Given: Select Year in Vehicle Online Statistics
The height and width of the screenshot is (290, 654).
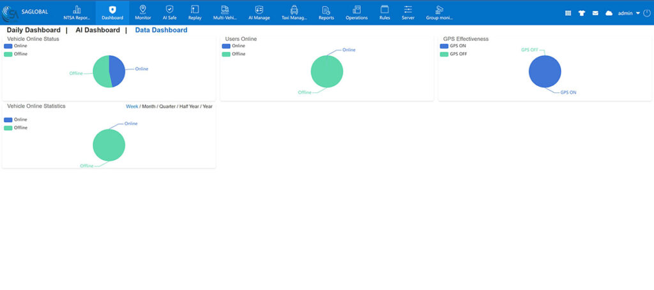Looking at the screenshot, I should click(208, 106).
